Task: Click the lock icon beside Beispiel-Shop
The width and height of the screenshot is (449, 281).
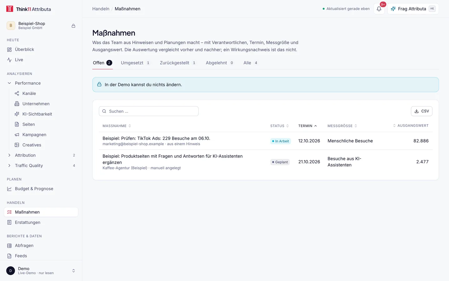Action: click(74, 26)
